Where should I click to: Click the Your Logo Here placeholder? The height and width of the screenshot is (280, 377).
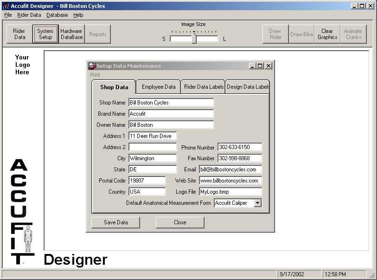pos(22,65)
